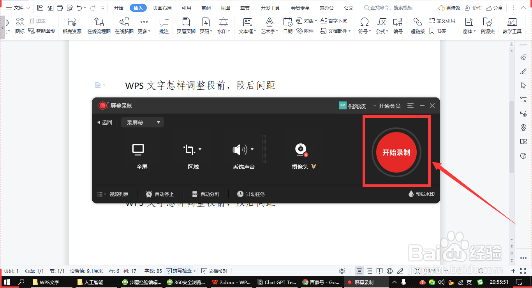This screenshot has width=532, height=288.
Task: Open the Chat GPT taskbar item
Action: coord(277,282)
